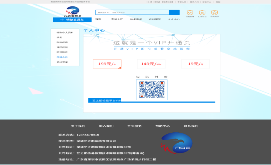Open 加入我们 in the footer
Image resolution: width=271 pixels, height=165 pixels.
106,126
